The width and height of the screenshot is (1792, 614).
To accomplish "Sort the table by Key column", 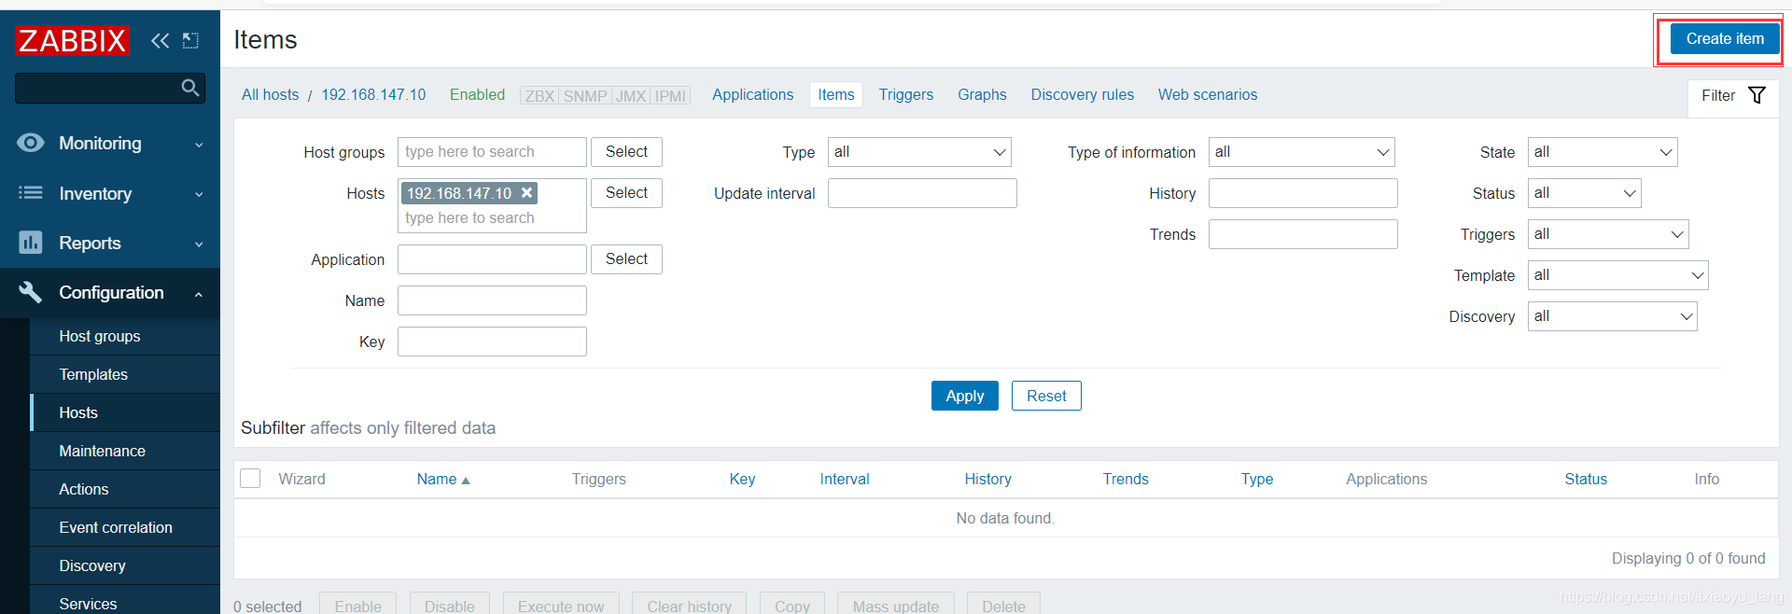I will click(742, 479).
